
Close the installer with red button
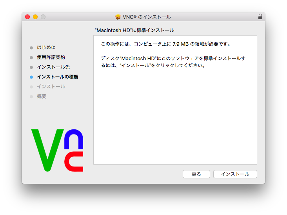[x=27, y=17]
